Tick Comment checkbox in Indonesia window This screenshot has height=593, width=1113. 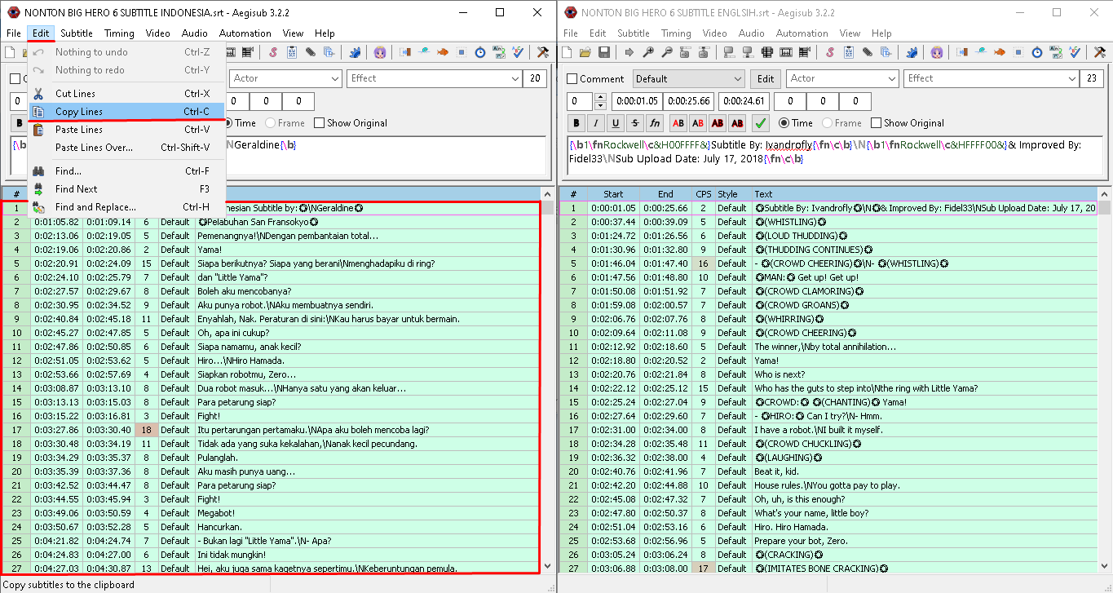click(x=15, y=79)
